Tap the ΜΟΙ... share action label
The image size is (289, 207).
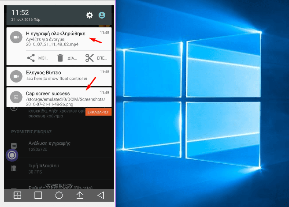coord(43,58)
